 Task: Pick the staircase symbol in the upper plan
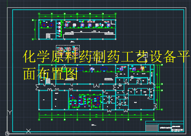(x=48, y=36)
